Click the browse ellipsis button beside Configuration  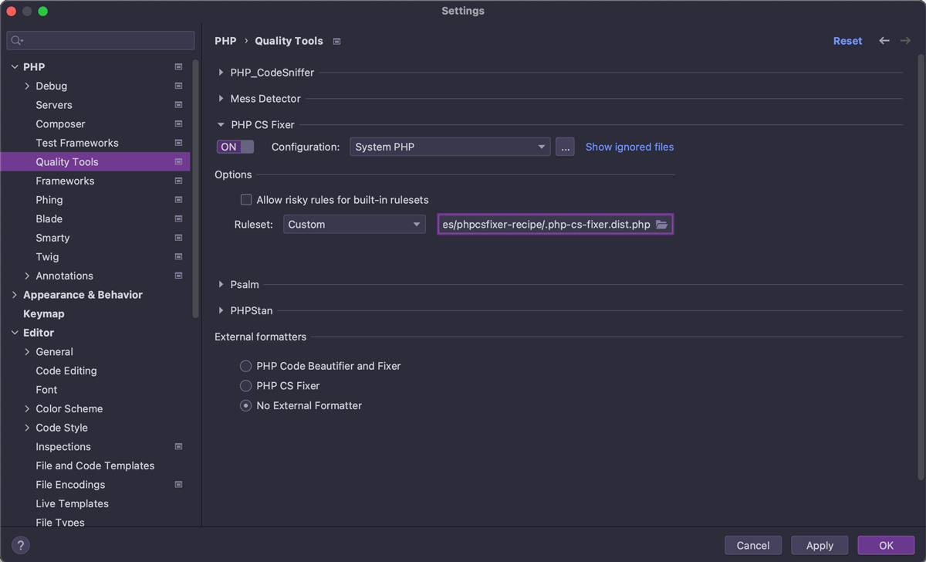click(565, 146)
